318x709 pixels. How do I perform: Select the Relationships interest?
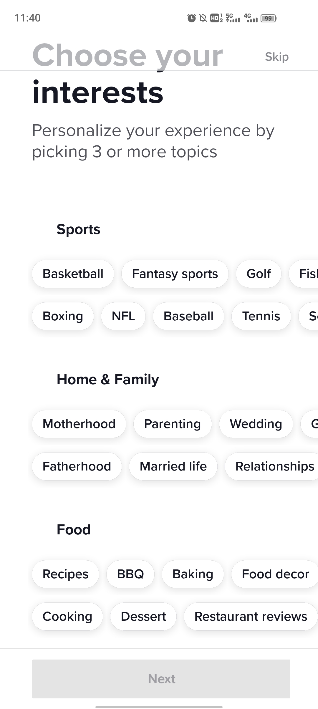tap(271, 466)
